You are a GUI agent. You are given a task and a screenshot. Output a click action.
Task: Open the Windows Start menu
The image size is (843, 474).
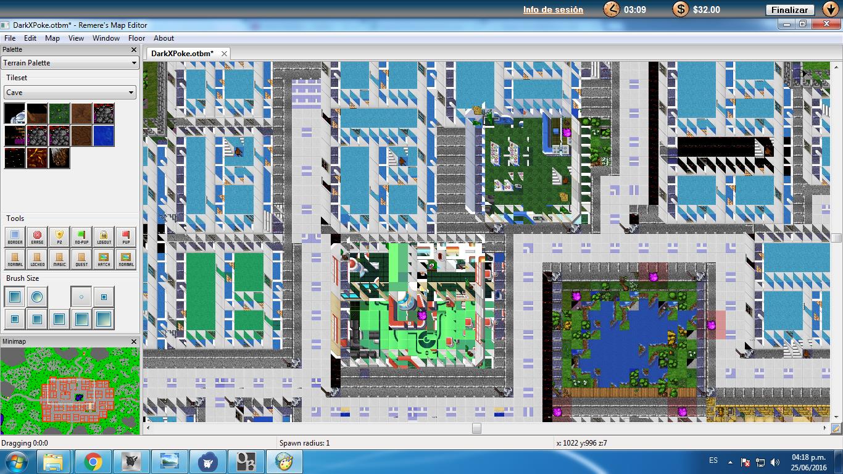[x=15, y=462]
